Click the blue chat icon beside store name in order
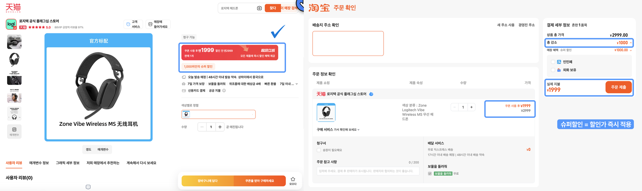This screenshot has width=642, height=191. [x=371, y=94]
